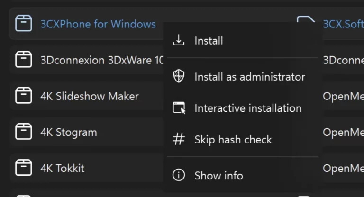Select the 3Dconnexion 3DxWare row name
Screen dimensions: 364x197
[102, 60]
